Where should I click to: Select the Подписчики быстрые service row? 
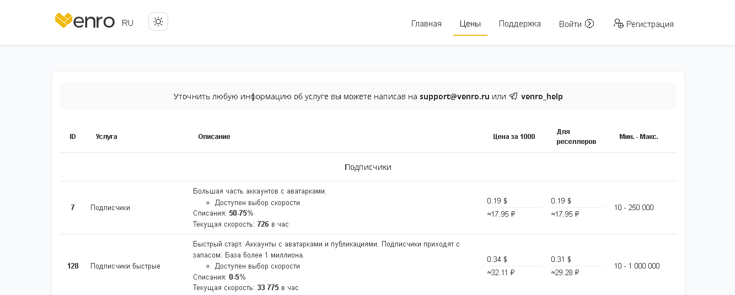[125, 266]
